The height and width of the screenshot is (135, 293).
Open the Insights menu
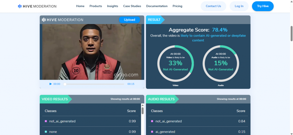tap(112, 6)
